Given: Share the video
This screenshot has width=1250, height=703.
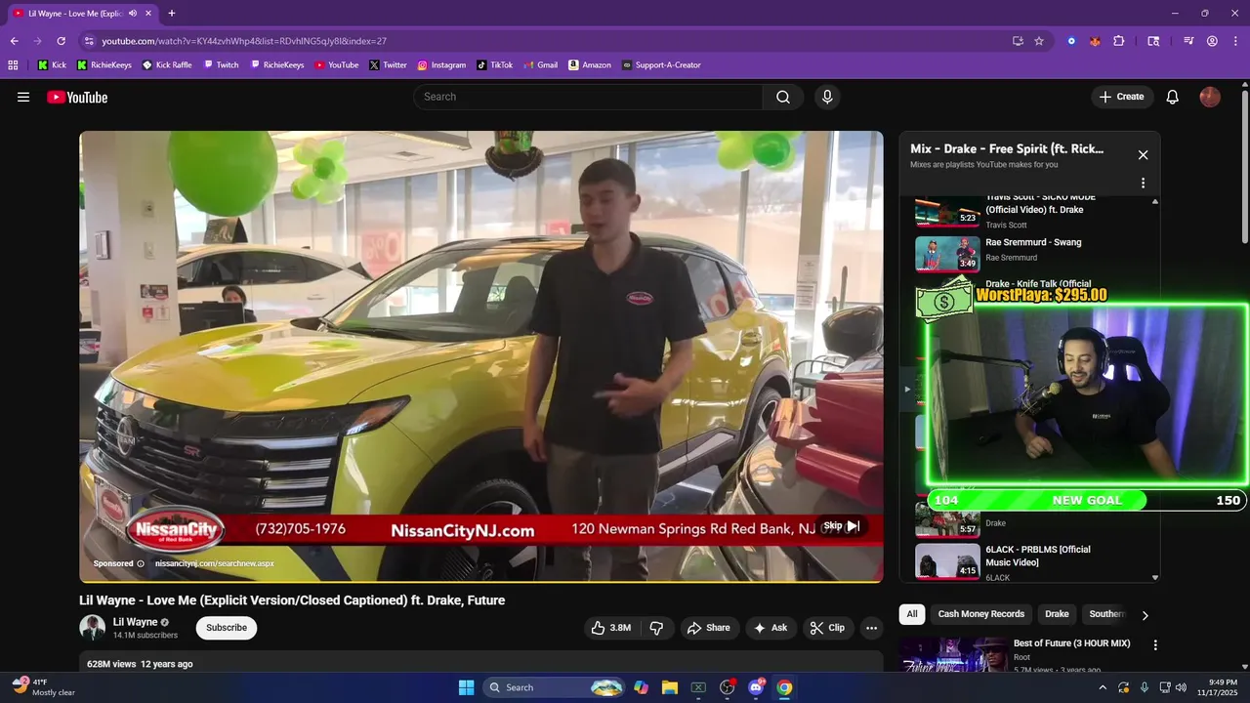Looking at the screenshot, I should 709,628.
